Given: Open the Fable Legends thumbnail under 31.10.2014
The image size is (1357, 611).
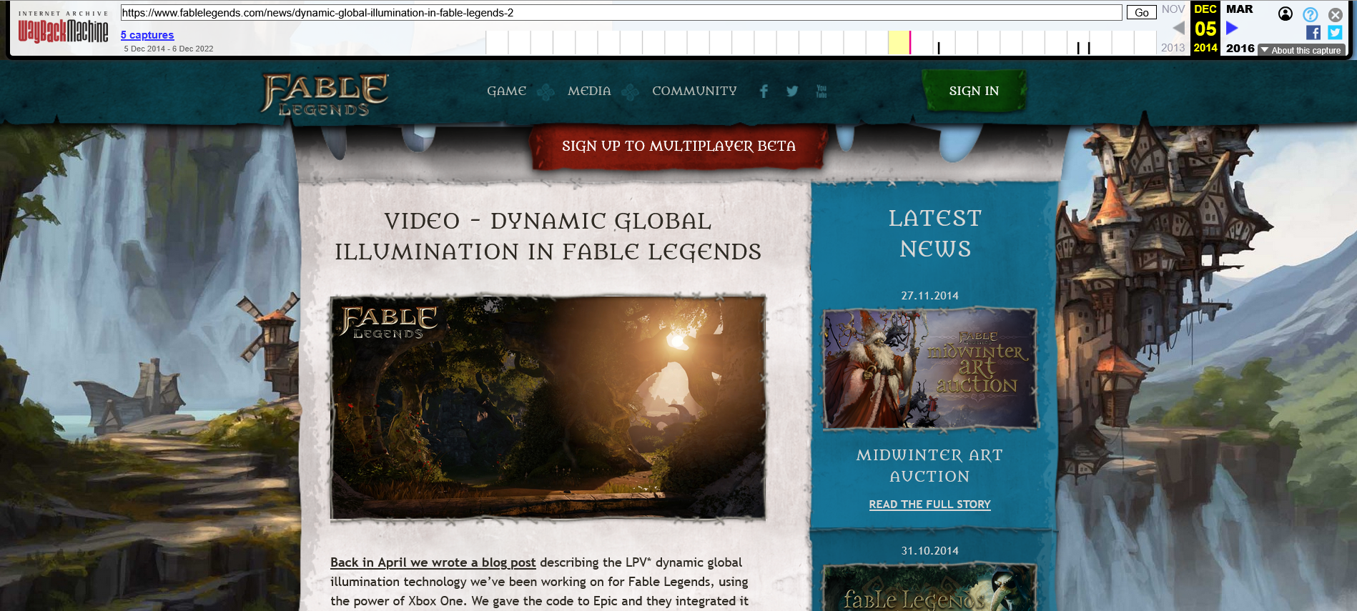Looking at the screenshot, I should (x=929, y=588).
